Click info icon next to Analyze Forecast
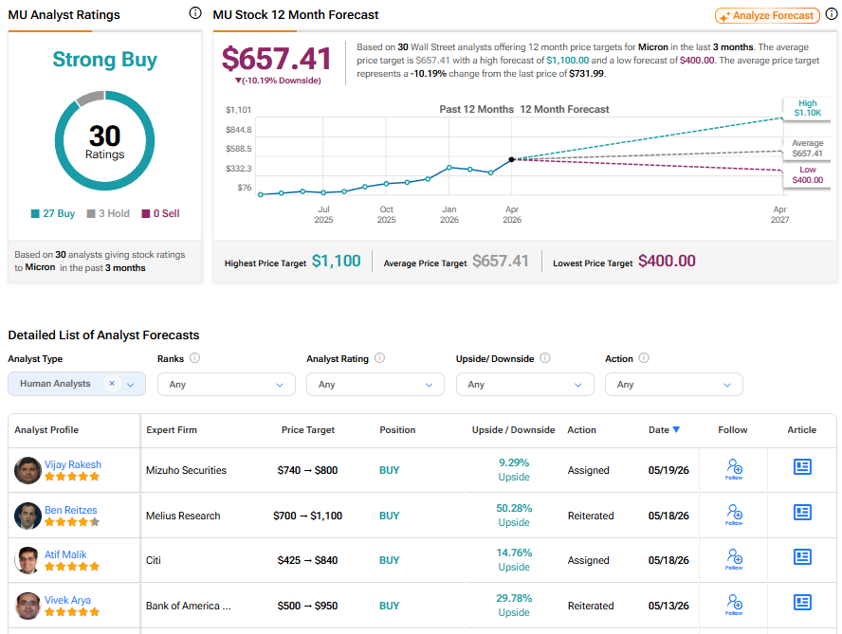This screenshot has width=842, height=634. coord(832,14)
